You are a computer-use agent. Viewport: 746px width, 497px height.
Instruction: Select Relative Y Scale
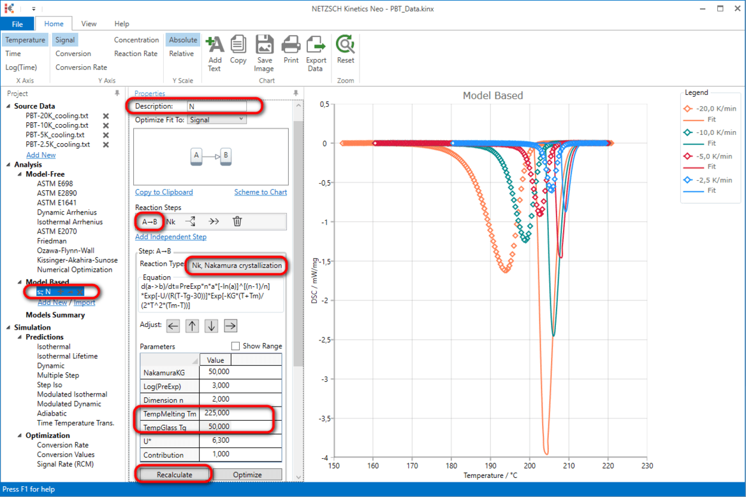[x=181, y=53]
